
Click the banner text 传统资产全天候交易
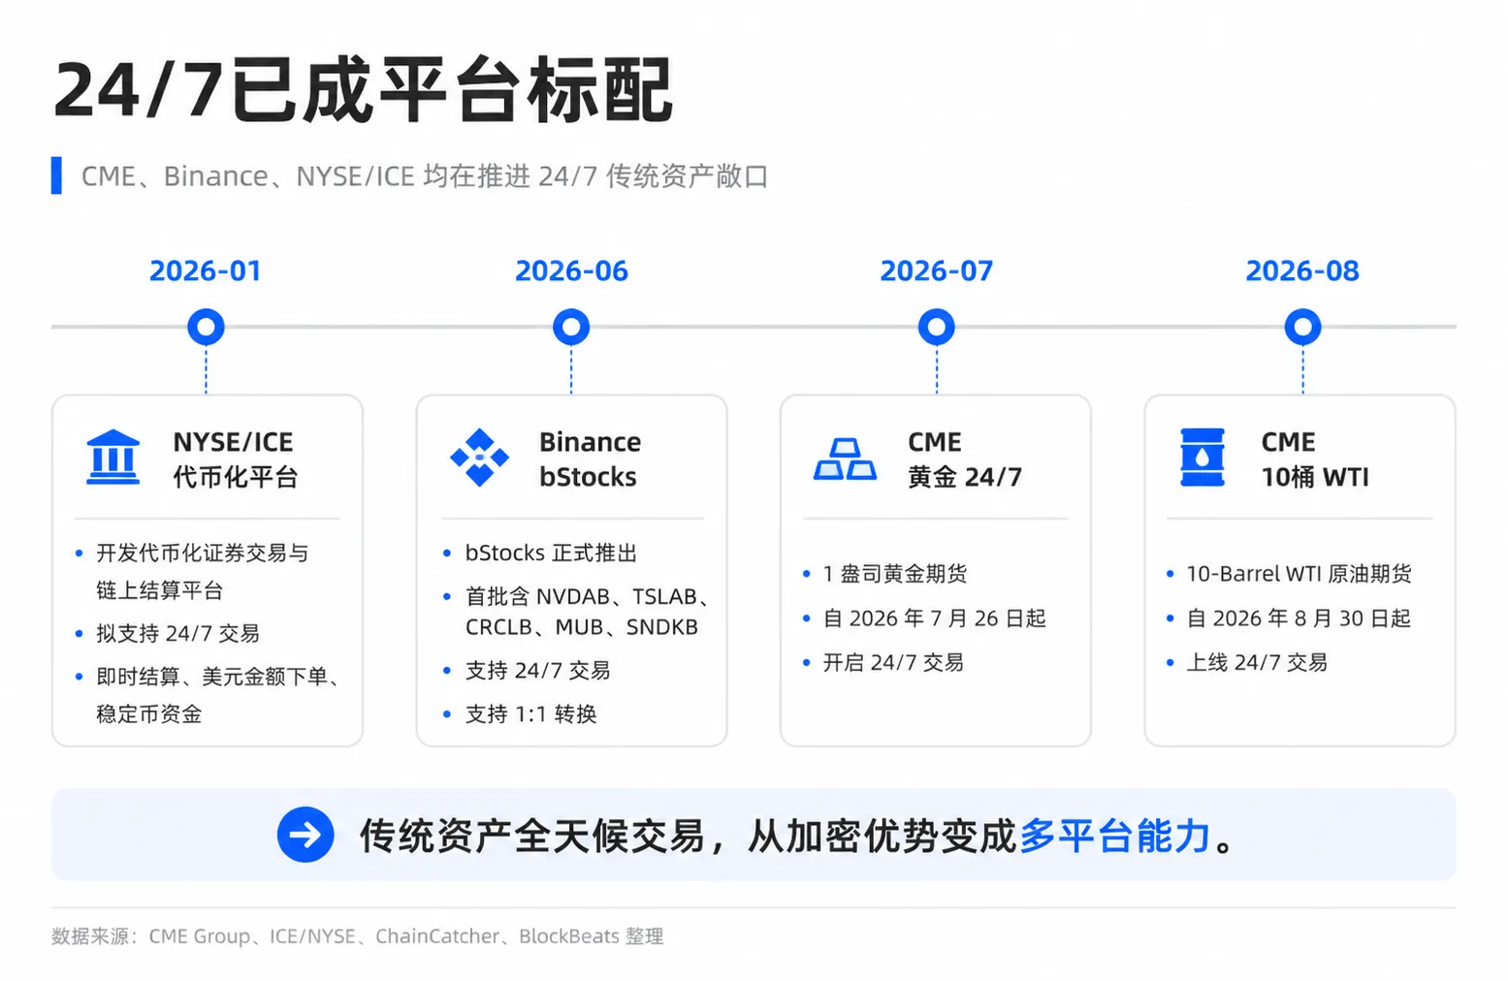(x=532, y=836)
